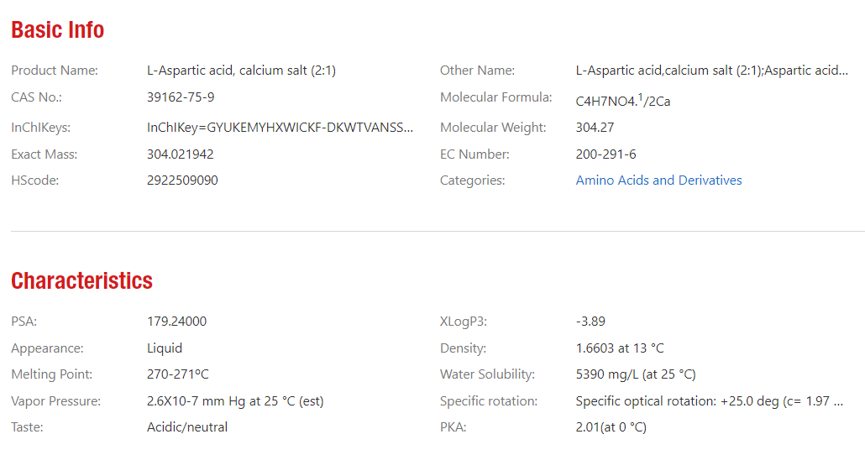Click the truncated Other Name value

(711, 71)
